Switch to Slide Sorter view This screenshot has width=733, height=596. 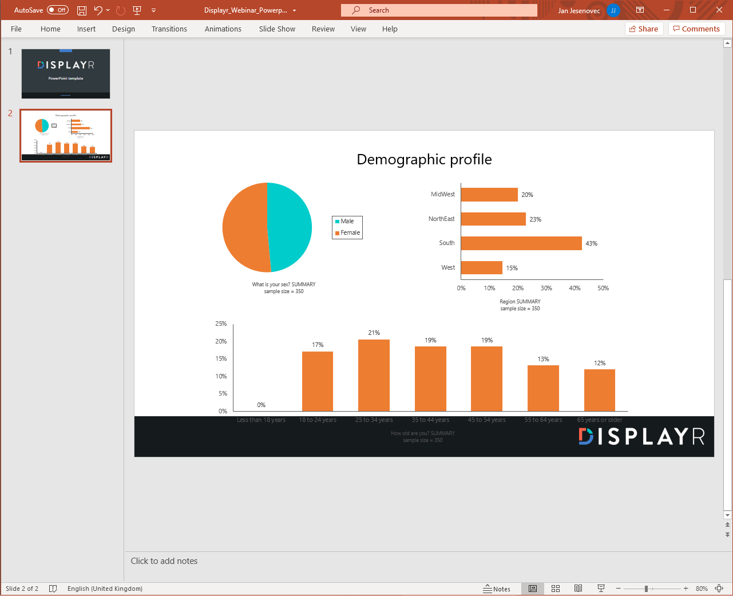tap(555, 589)
